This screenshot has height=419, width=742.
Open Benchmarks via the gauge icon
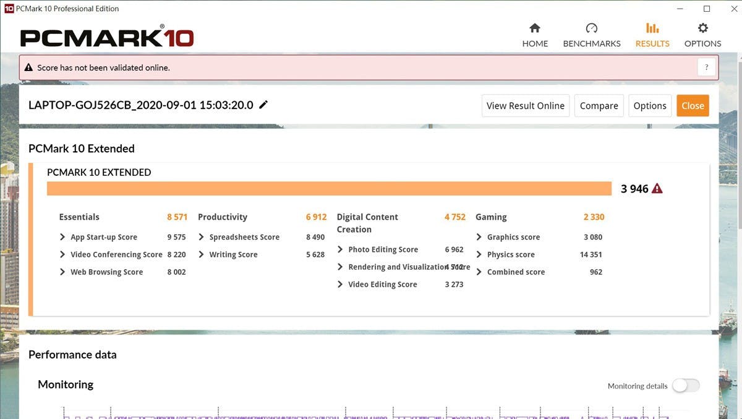click(591, 28)
